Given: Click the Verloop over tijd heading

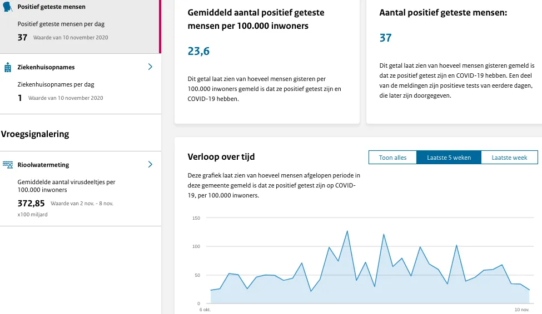Looking at the screenshot, I should pyautogui.click(x=221, y=157).
